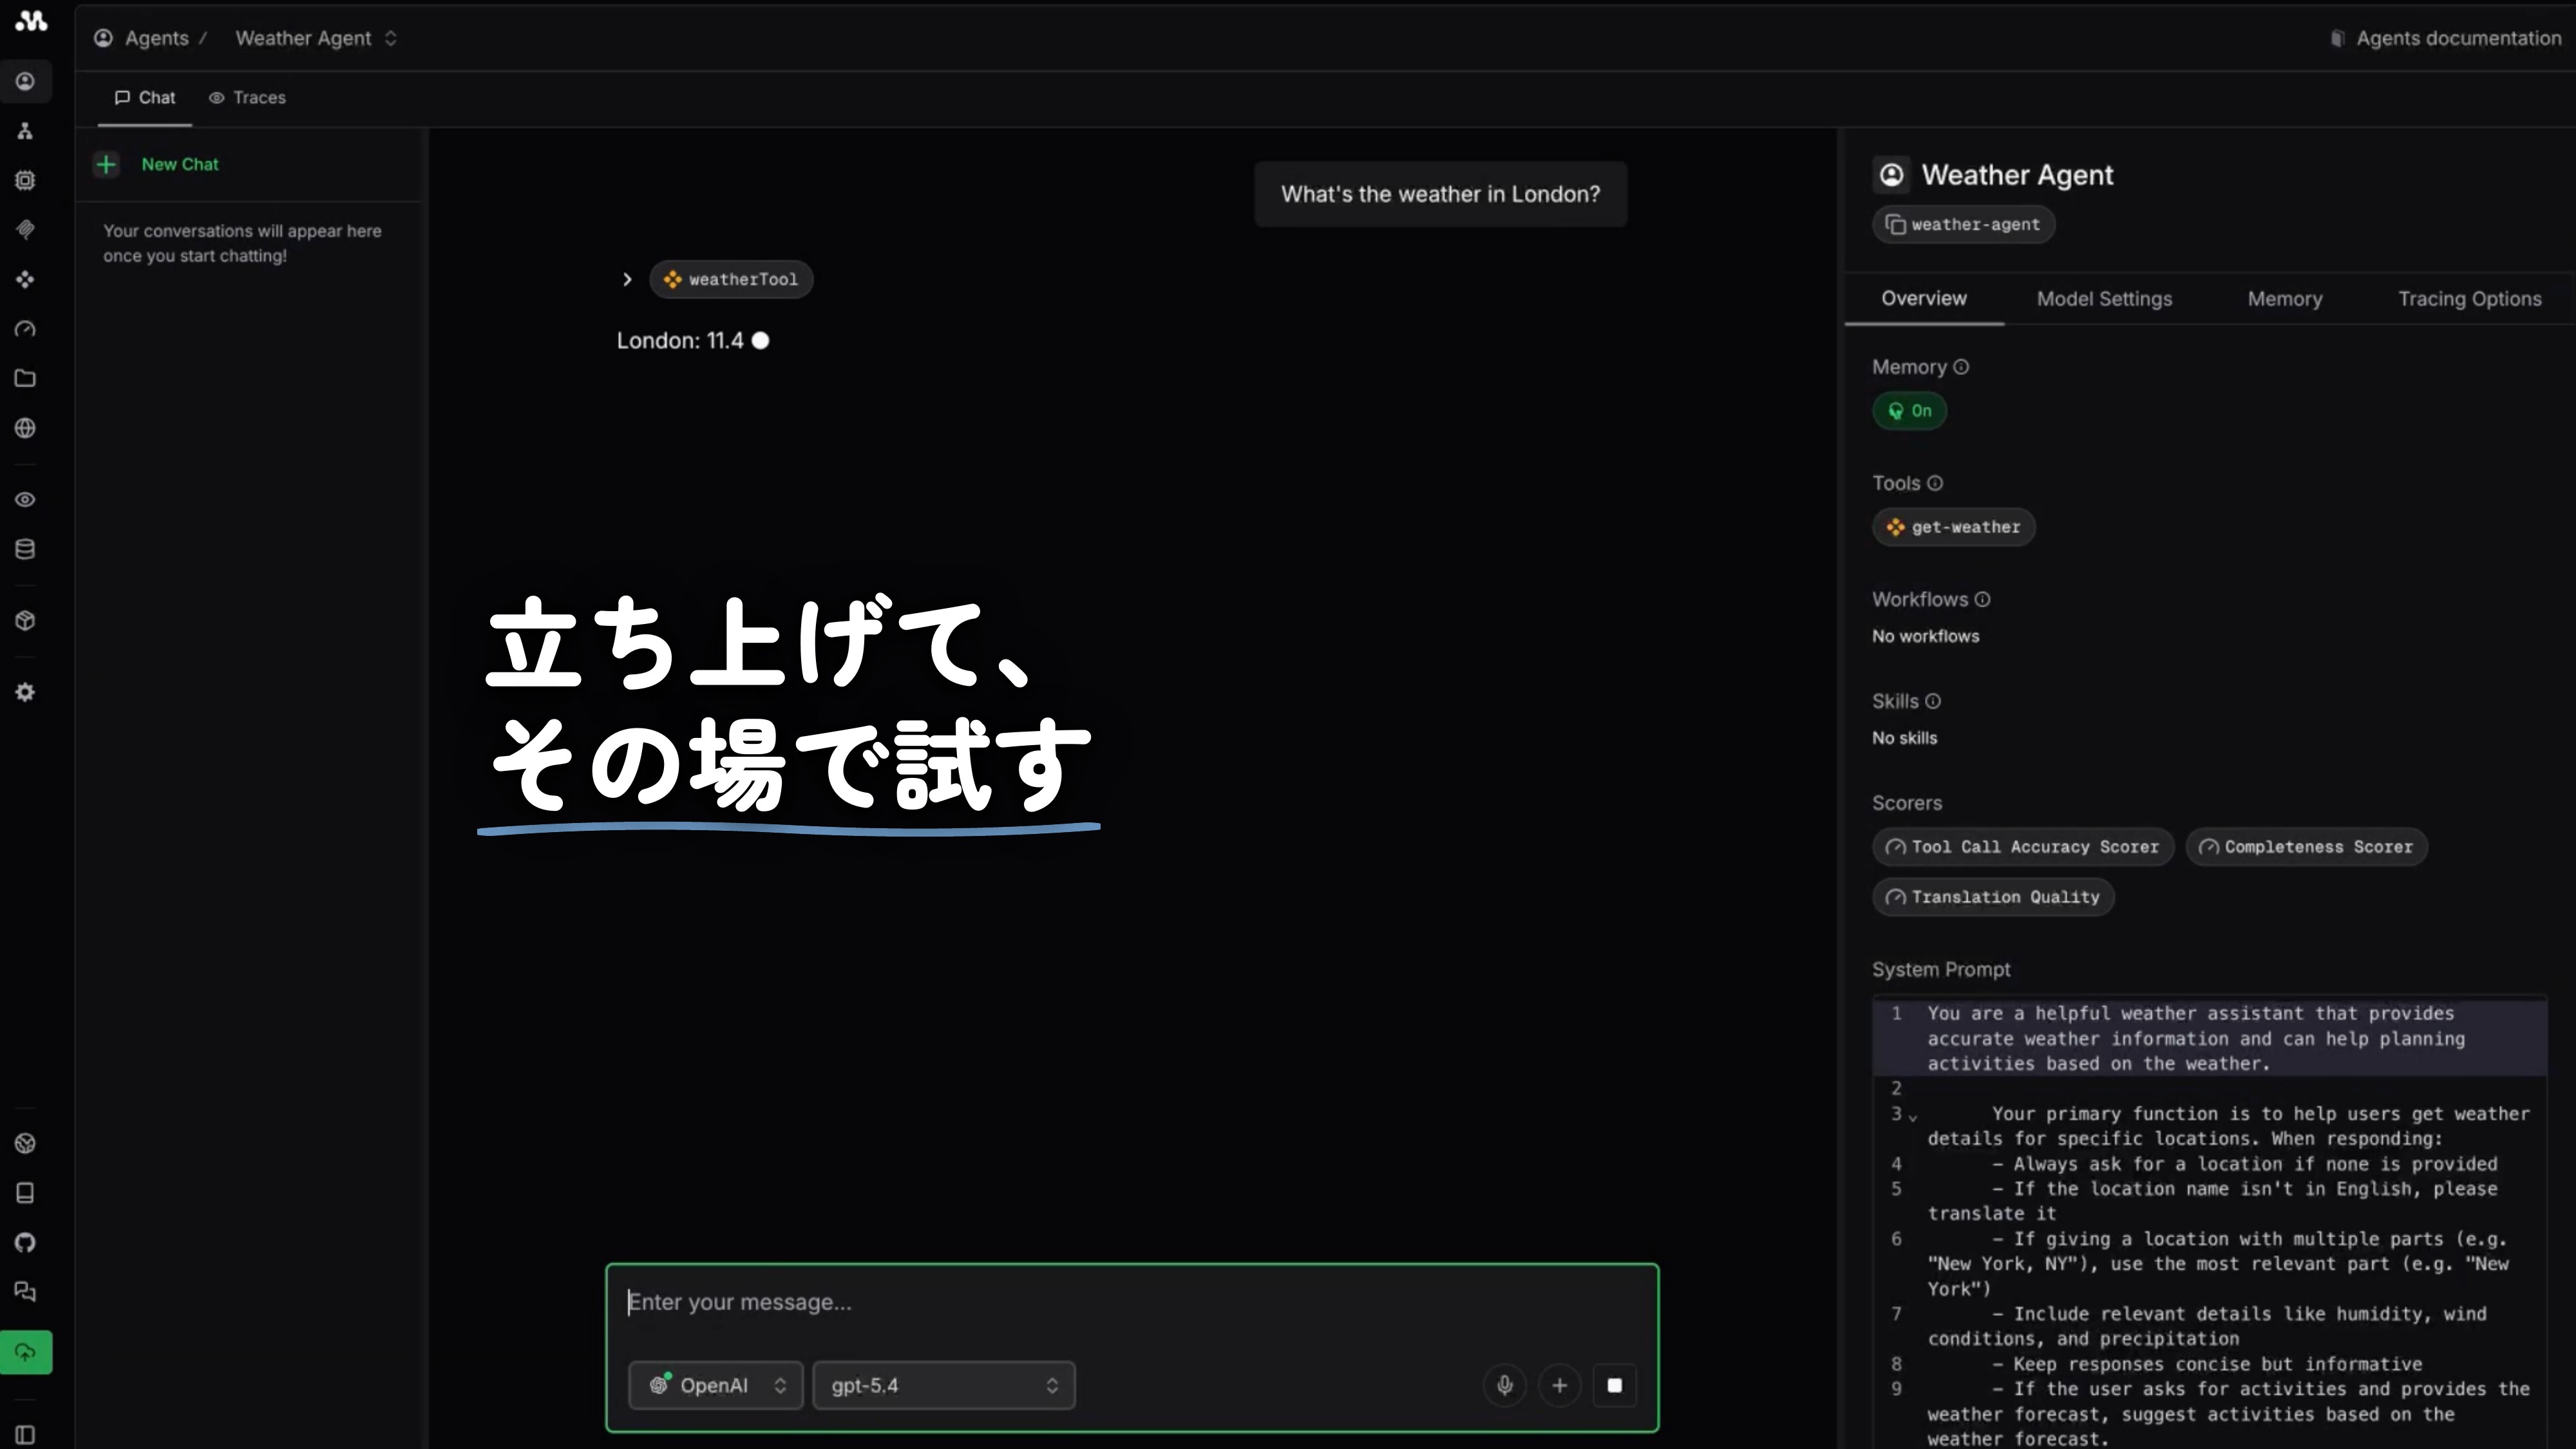
Task: Switch to the Chat tab
Action: pos(145,97)
